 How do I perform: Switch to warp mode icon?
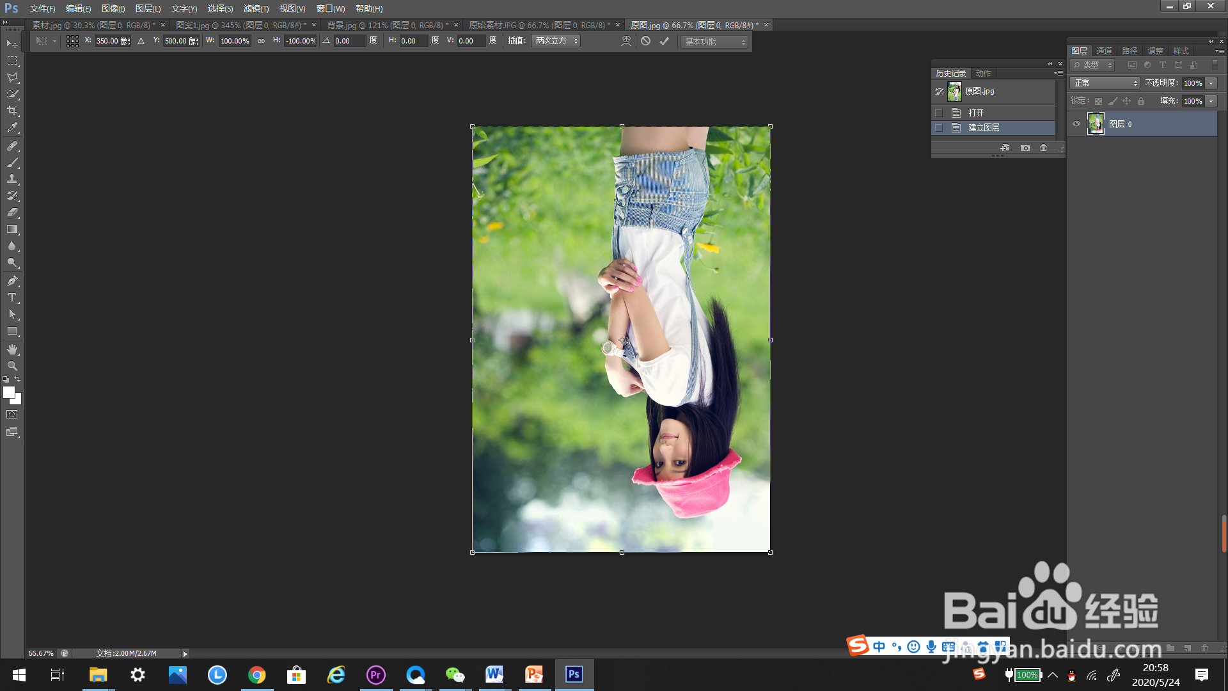[x=626, y=41]
